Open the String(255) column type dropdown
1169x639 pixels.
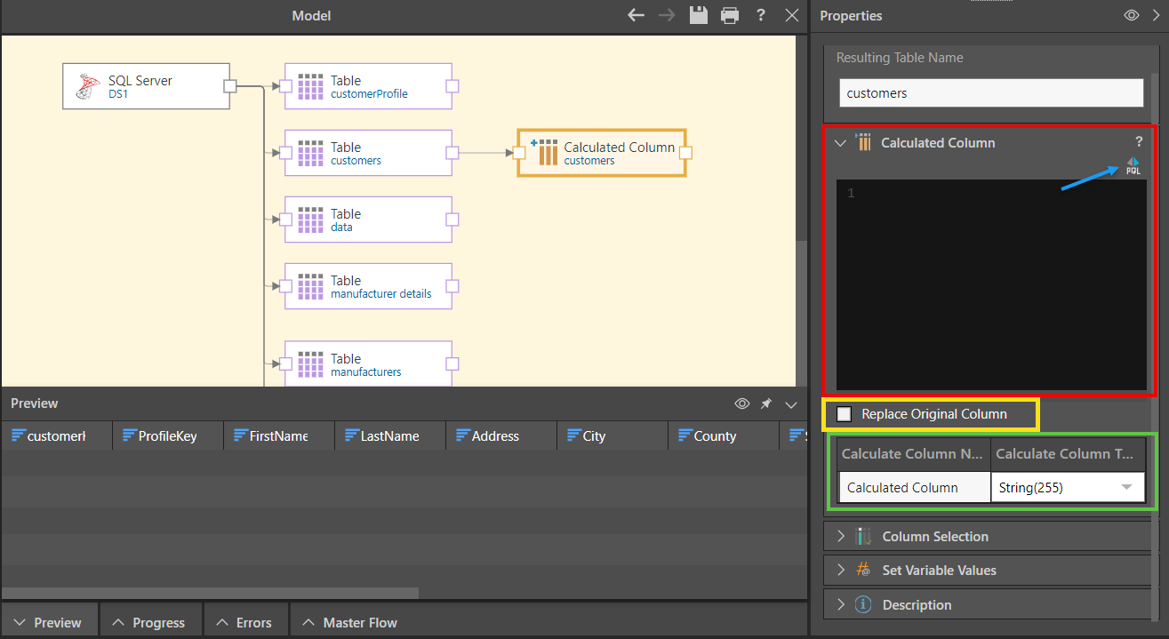pyautogui.click(x=1126, y=487)
